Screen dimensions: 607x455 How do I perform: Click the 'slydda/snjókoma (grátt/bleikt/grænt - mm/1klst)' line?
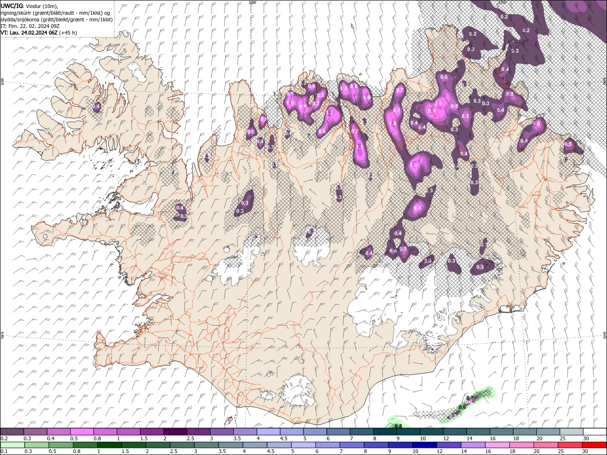click(x=56, y=19)
